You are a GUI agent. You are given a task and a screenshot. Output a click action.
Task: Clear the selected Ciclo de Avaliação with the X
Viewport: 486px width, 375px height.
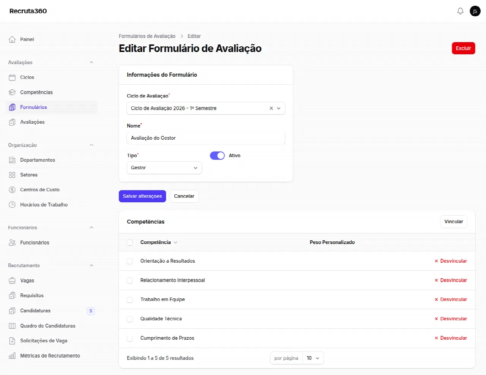271,108
